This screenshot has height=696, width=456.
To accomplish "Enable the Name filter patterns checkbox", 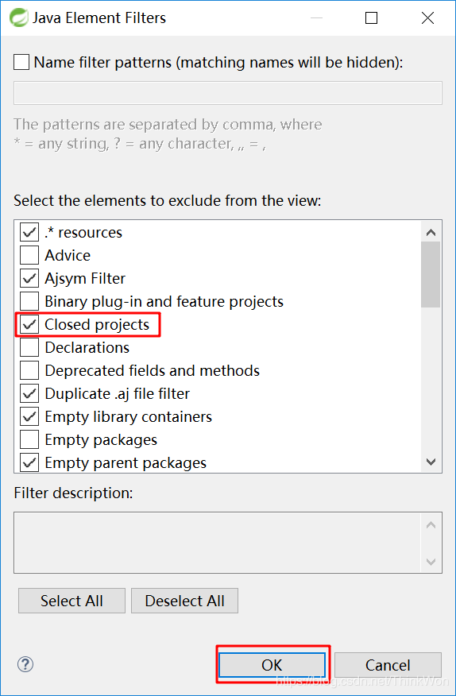I will [21, 62].
